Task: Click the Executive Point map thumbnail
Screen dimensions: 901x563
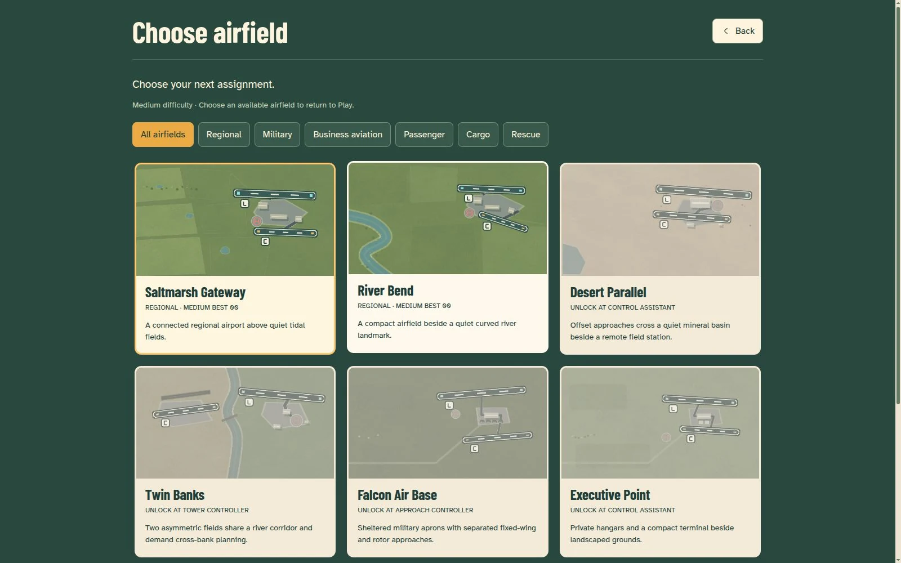Action: click(x=660, y=423)
